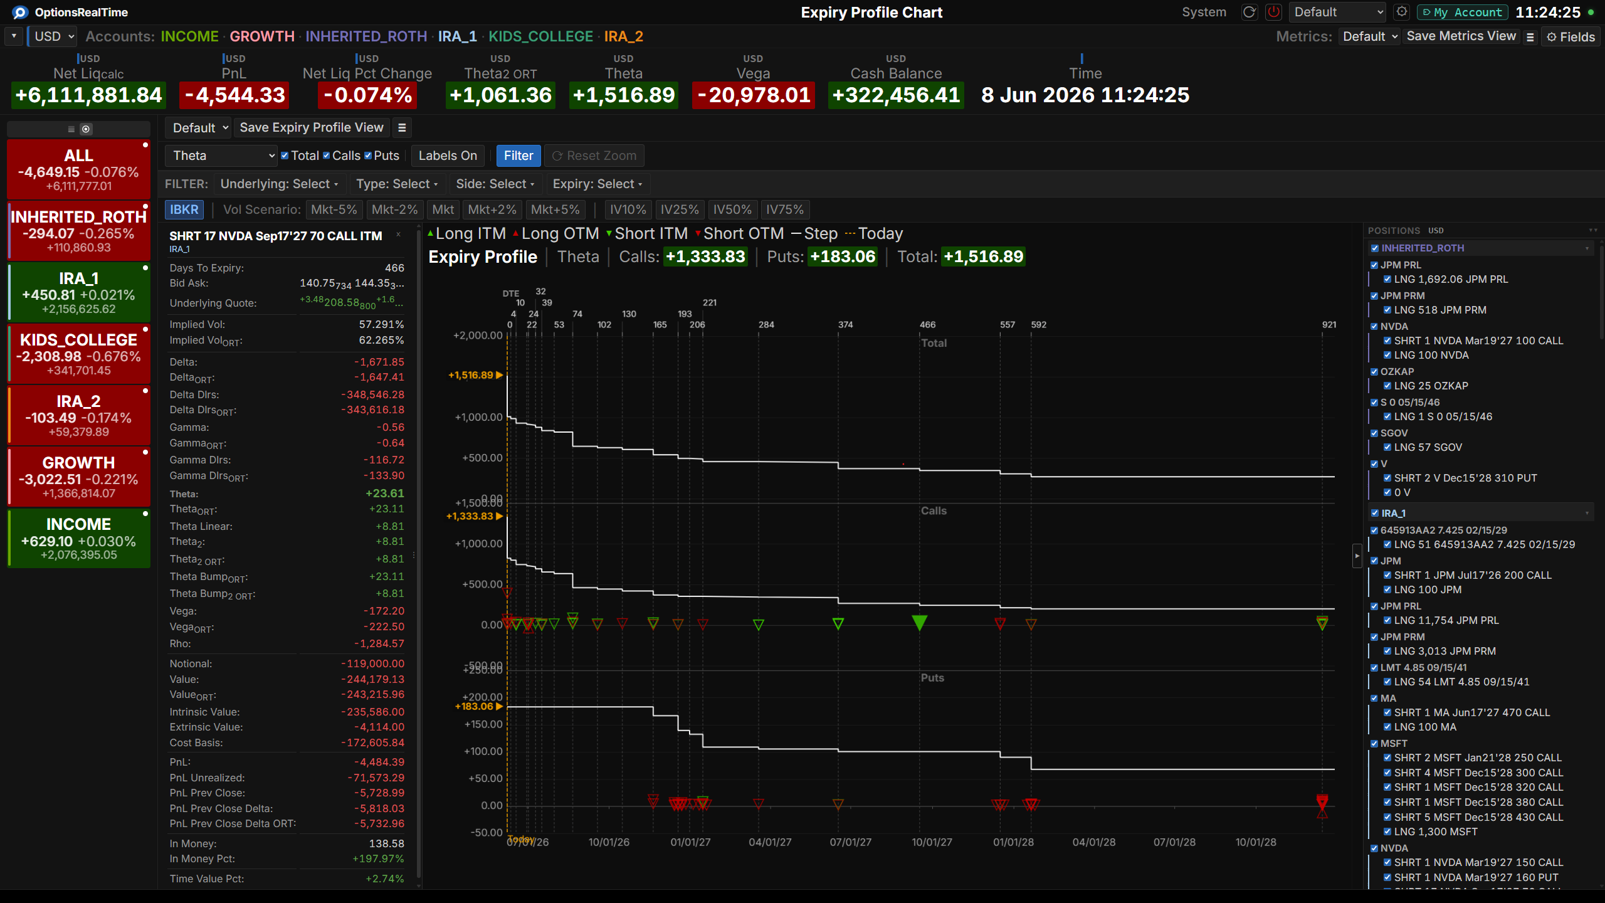Click the large green marker at DTE 466
This screenshot has width=1605, height=903.
[x=919, y=623]
